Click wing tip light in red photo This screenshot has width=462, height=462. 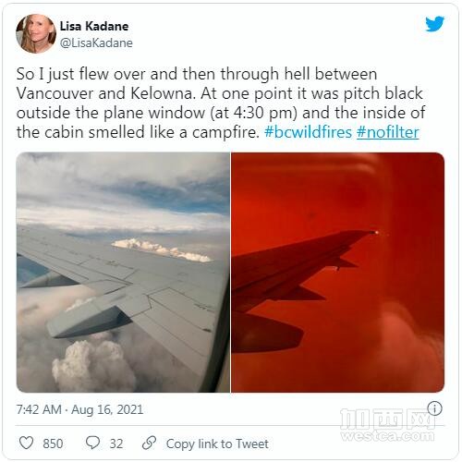coord(375,233)
